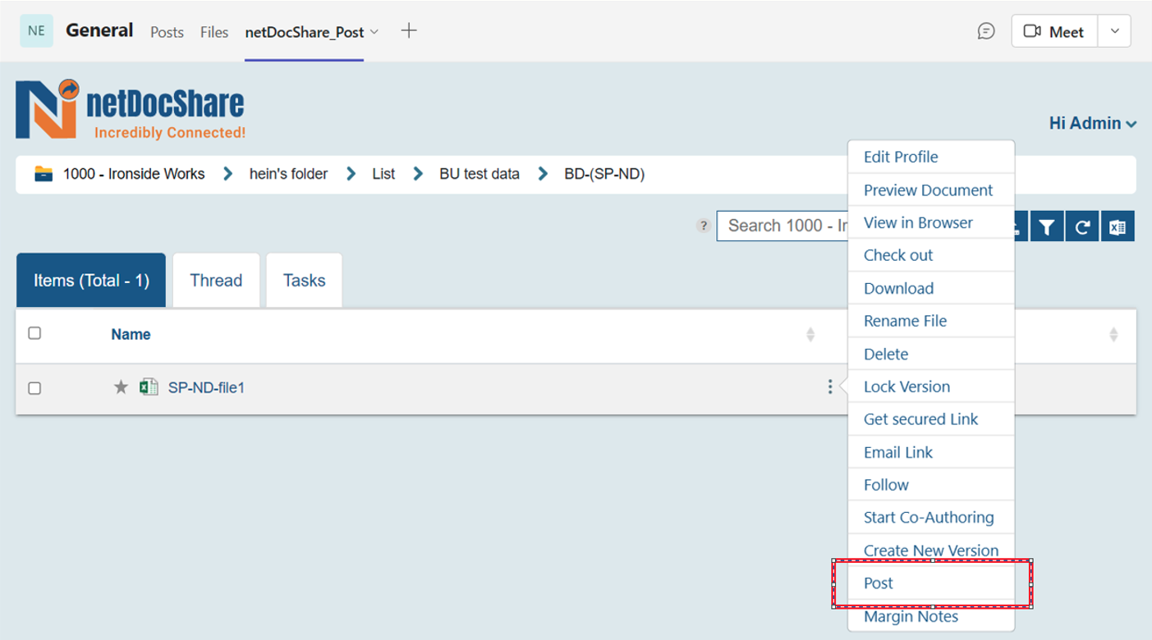The width and height of the screenshot is (1152, 640).
Task: Click the Meet video camera button
Action: point(1054,31)
